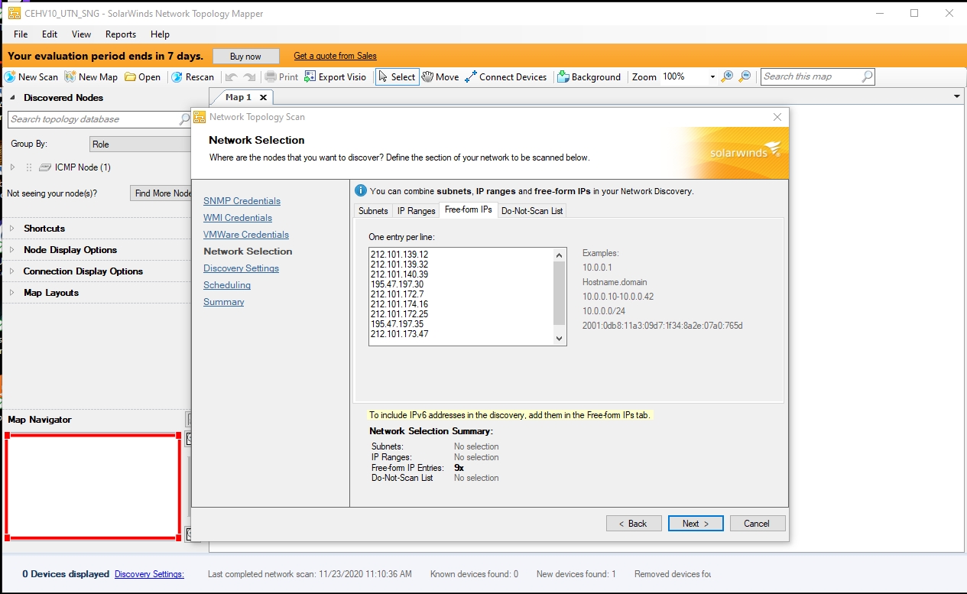Choose the Connect Devices tool
Screen dimensions: 967x594
click(471, 77)
